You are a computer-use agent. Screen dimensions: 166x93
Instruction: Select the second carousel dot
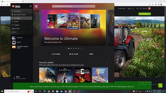[71, 49]
